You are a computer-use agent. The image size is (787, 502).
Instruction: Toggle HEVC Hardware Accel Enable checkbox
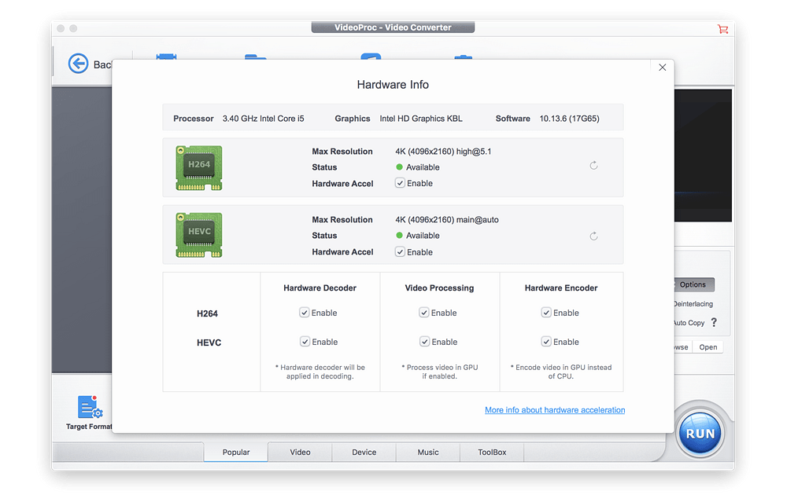click(x=400, y=252)
